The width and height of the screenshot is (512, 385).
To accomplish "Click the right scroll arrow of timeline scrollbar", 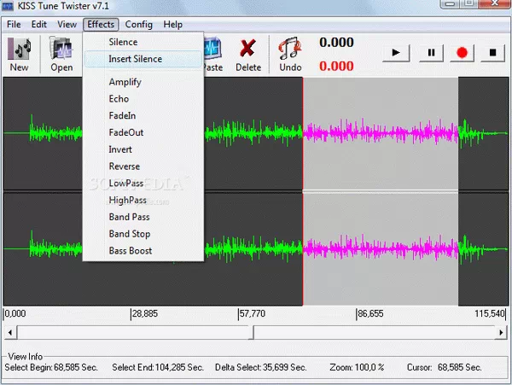I will pos(501,332).
